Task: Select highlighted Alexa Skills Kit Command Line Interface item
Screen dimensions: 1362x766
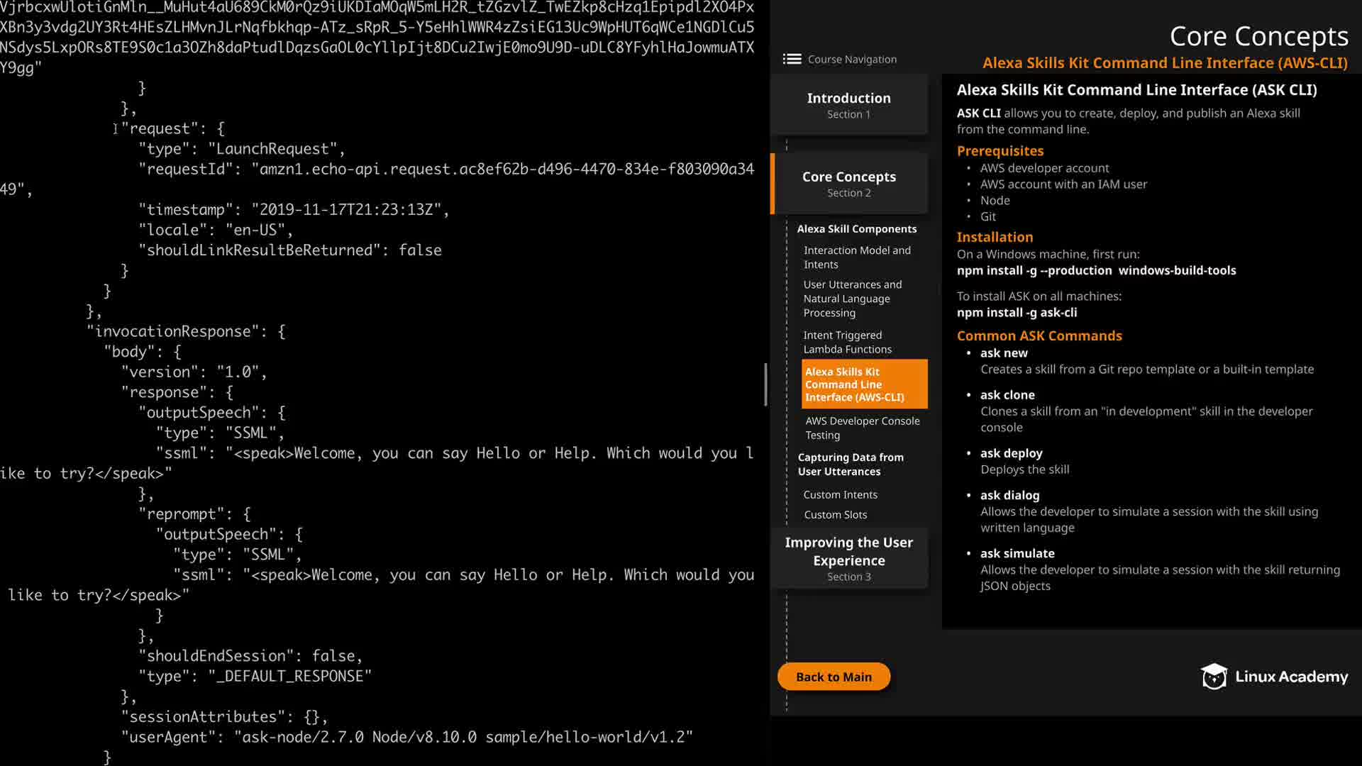Action: [x=863, y=384]
